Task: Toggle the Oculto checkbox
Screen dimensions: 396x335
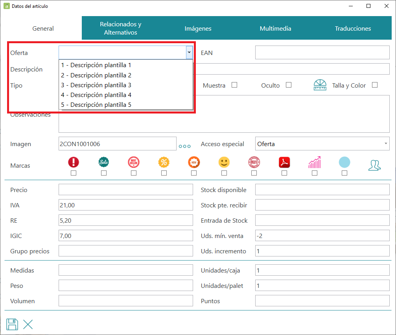Action: 289,85
